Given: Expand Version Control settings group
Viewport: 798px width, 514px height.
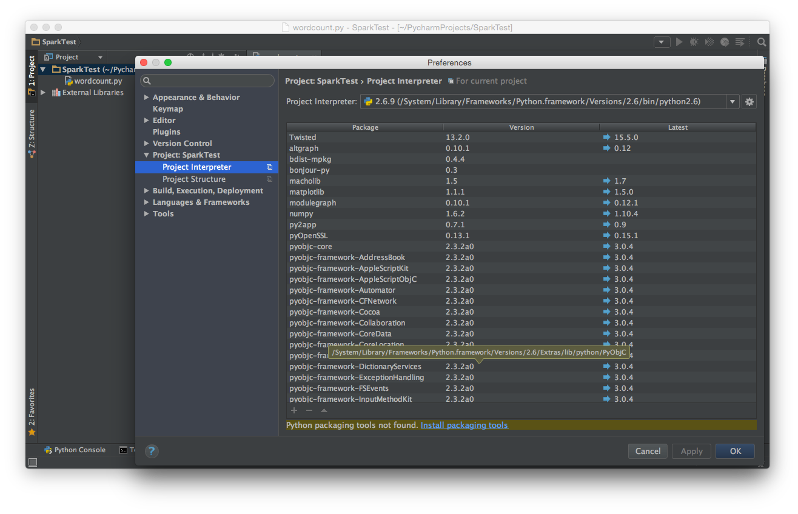Looking at the screenshot, I should 146,144.
